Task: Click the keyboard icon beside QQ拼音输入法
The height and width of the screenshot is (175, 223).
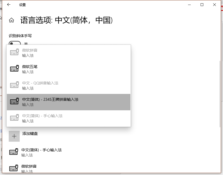Action: 14,85
